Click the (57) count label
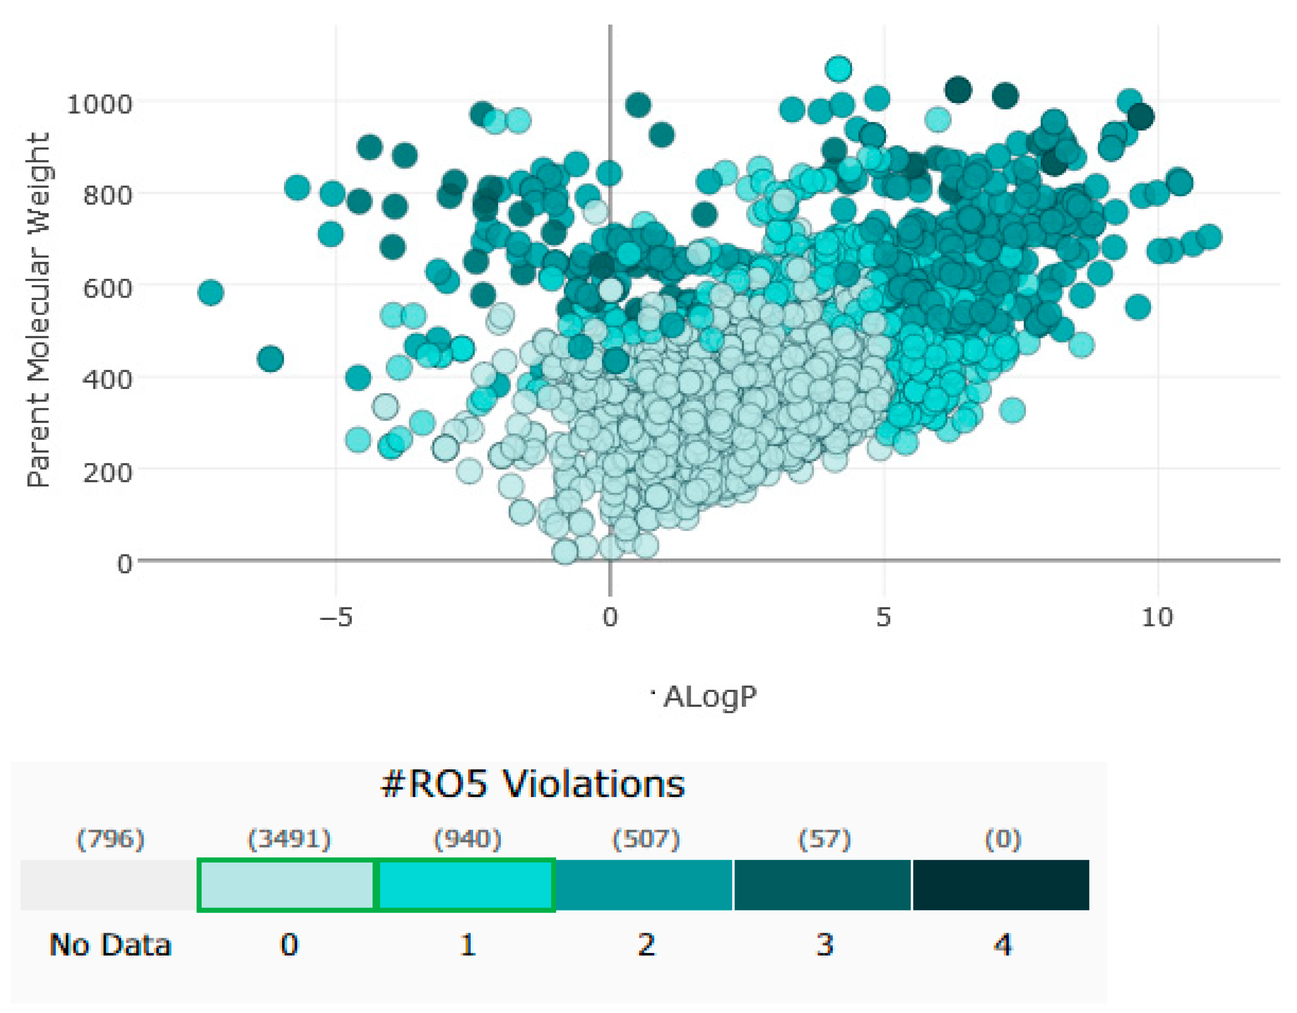This screenshot has height=1013, width=1297. click(824, 839)
